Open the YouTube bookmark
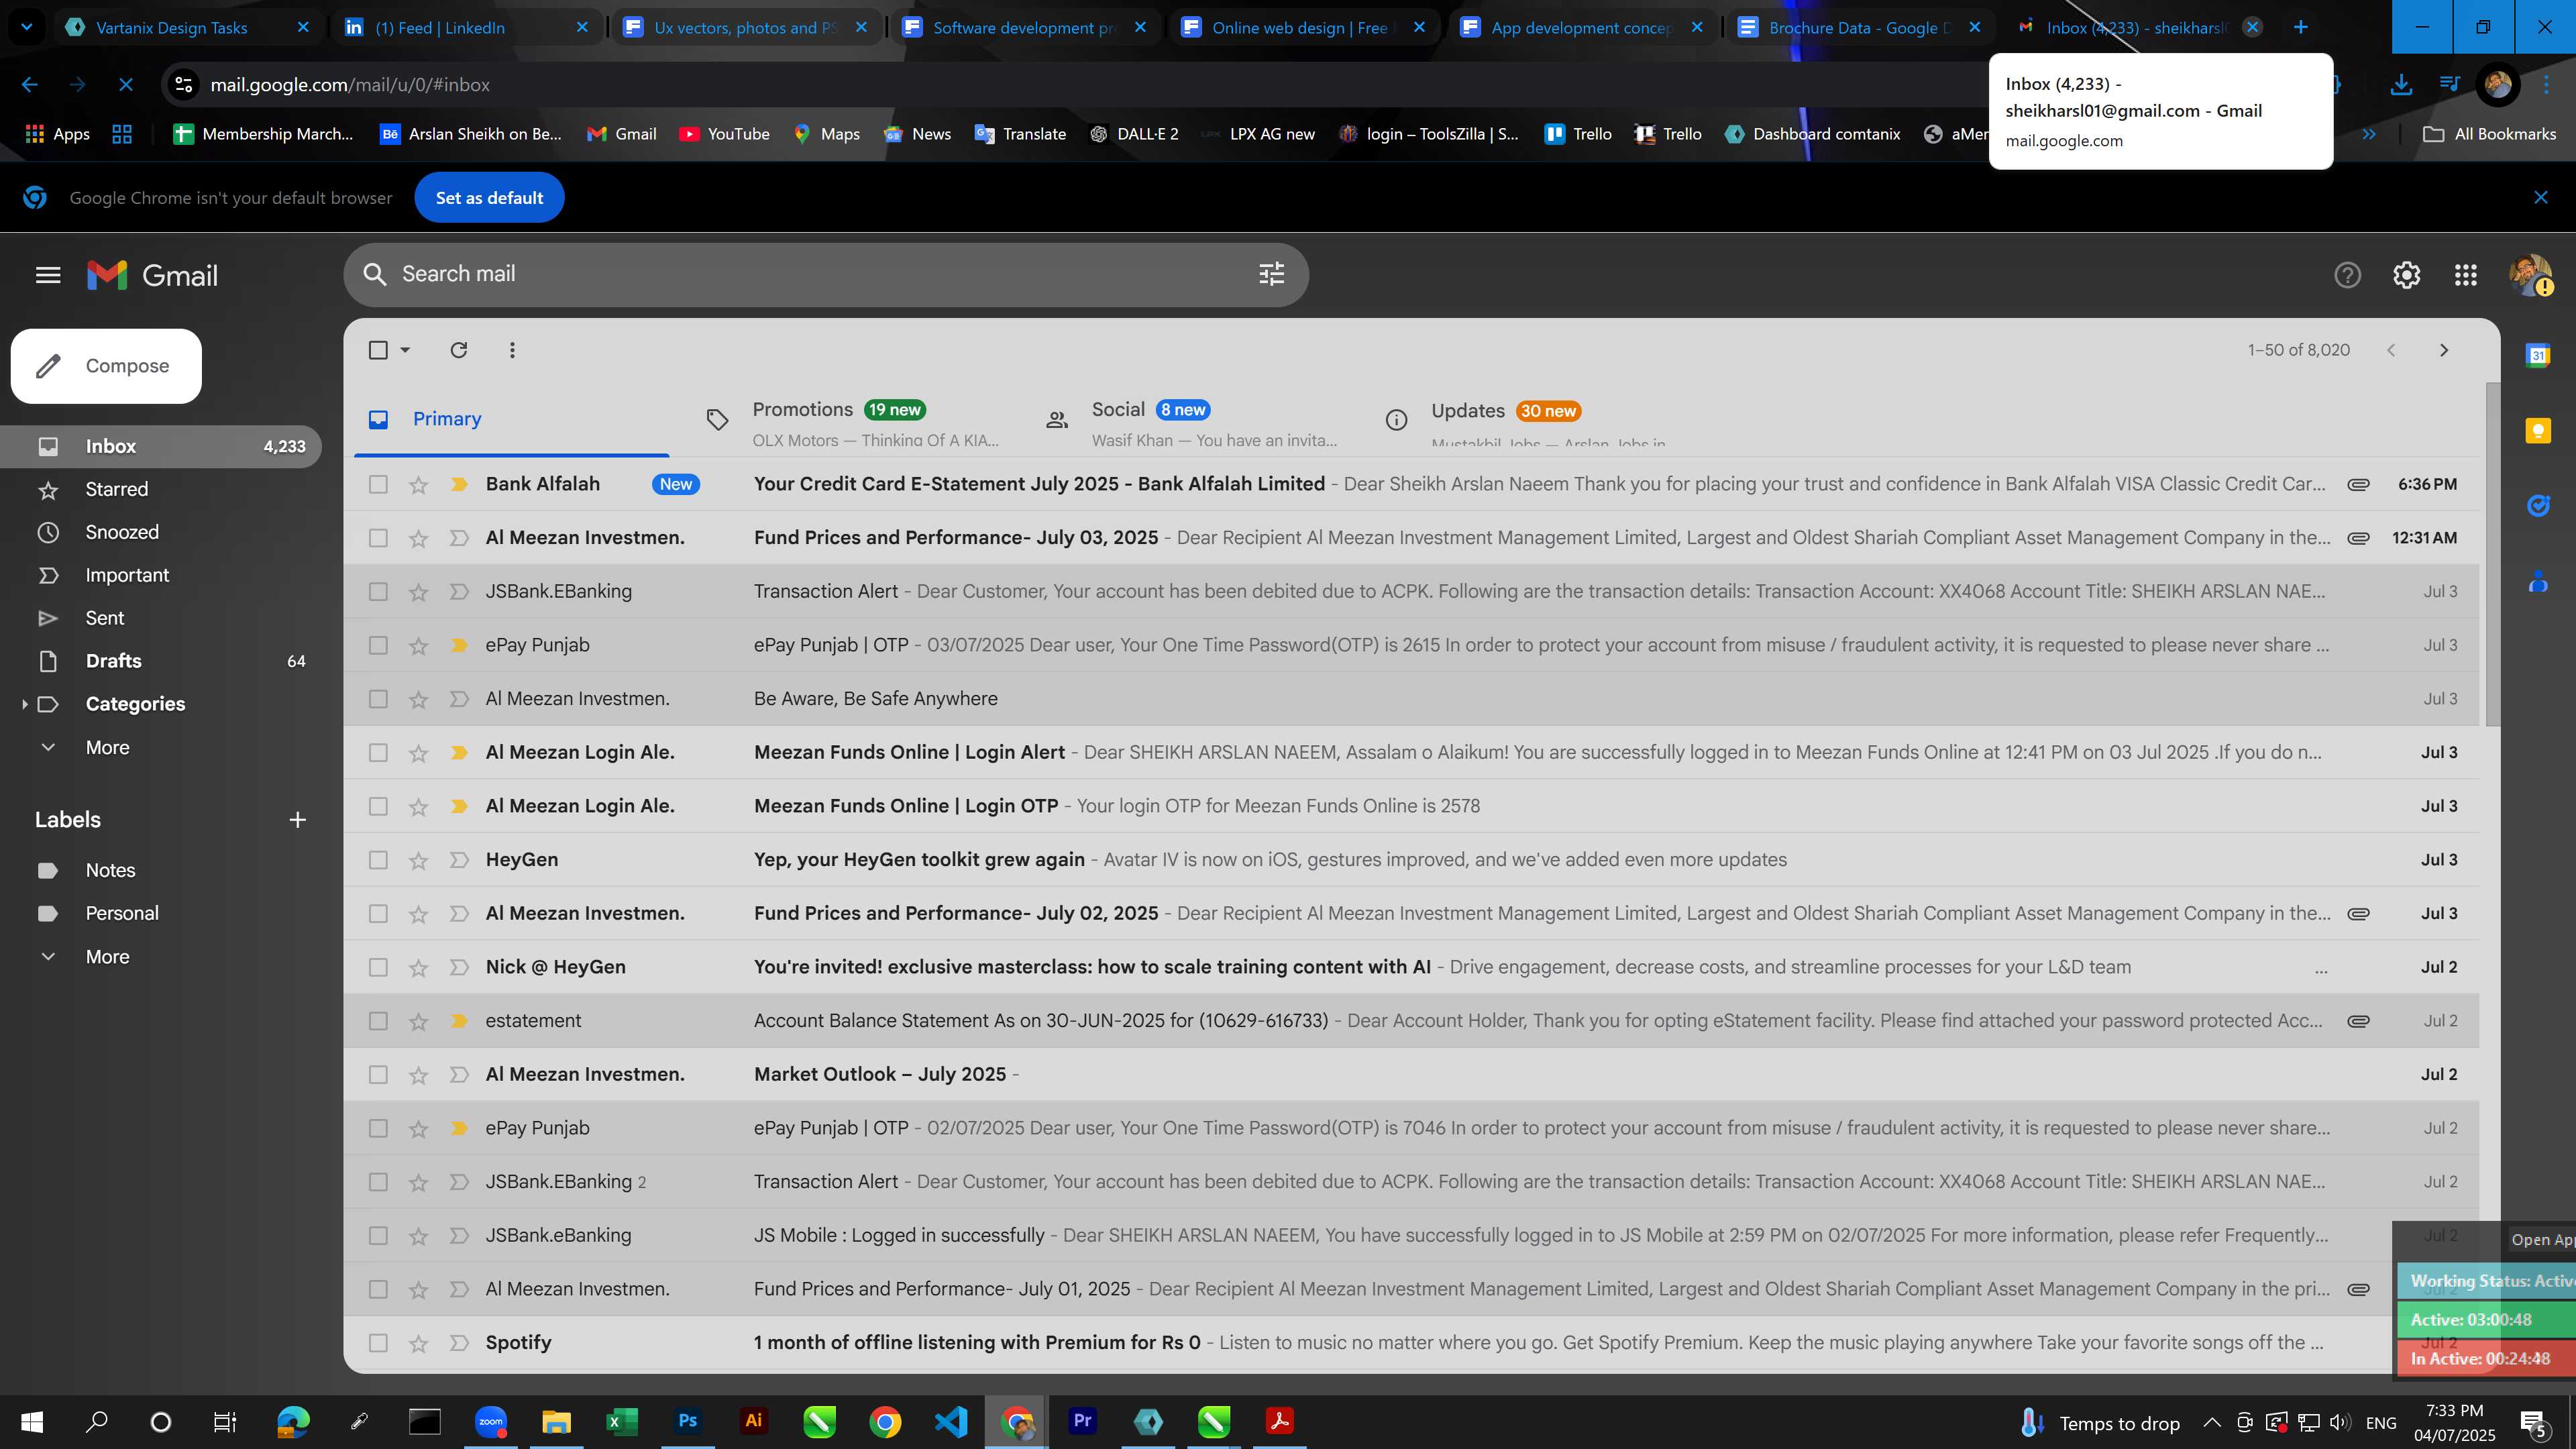Screen dimensions: 2576x1449 (724, 134)
